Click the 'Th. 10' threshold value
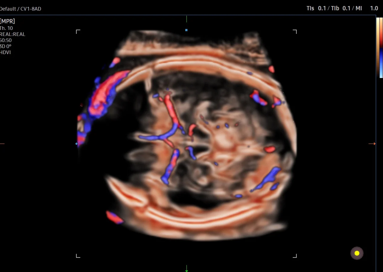The width and height of the screenshot is (383, 272). [6, 28]
